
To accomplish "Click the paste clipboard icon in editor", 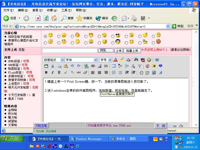I will tap(66, 66).
